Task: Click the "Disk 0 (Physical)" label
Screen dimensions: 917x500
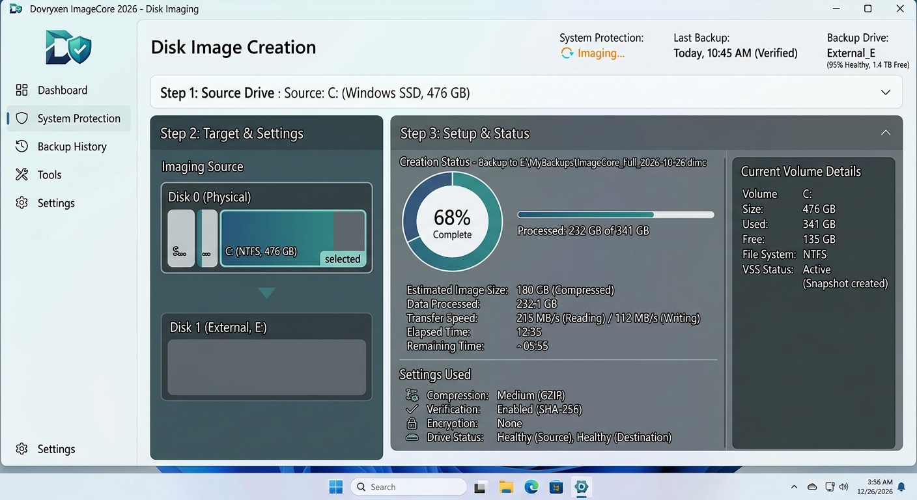Action: 209,197
